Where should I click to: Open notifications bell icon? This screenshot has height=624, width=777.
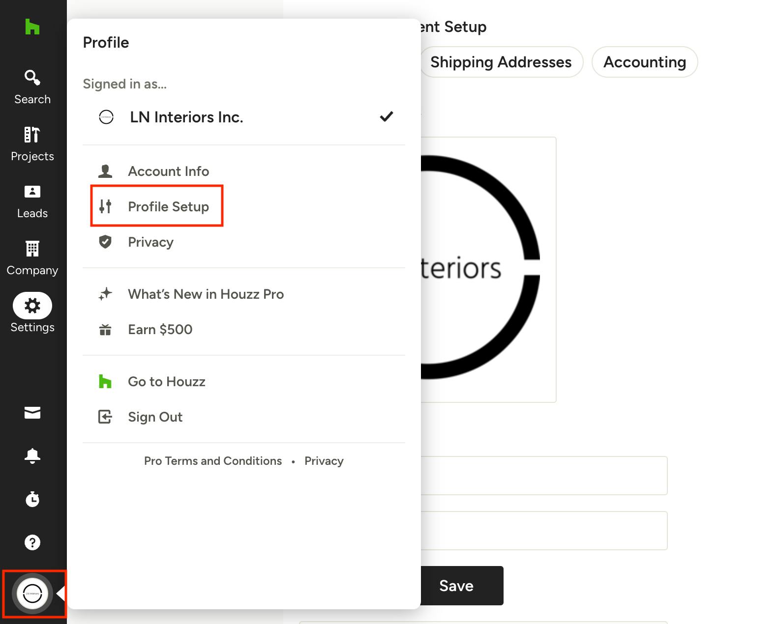coord(32,456)
